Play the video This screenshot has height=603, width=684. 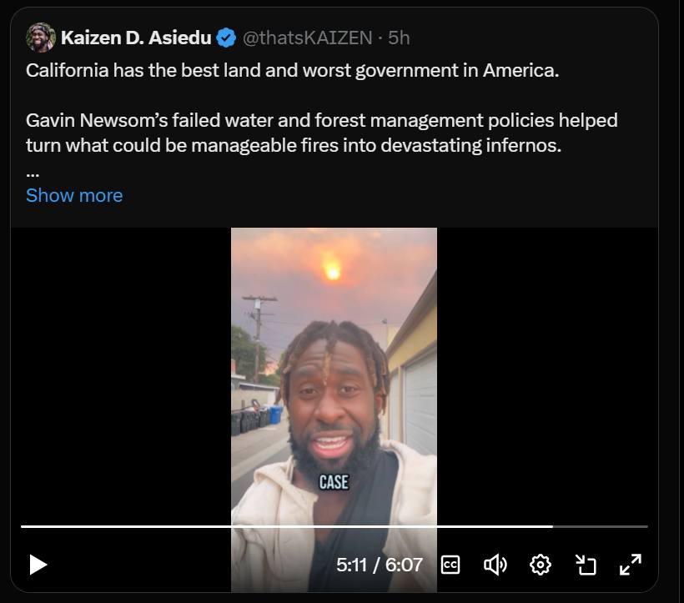(x=38, y=565)
